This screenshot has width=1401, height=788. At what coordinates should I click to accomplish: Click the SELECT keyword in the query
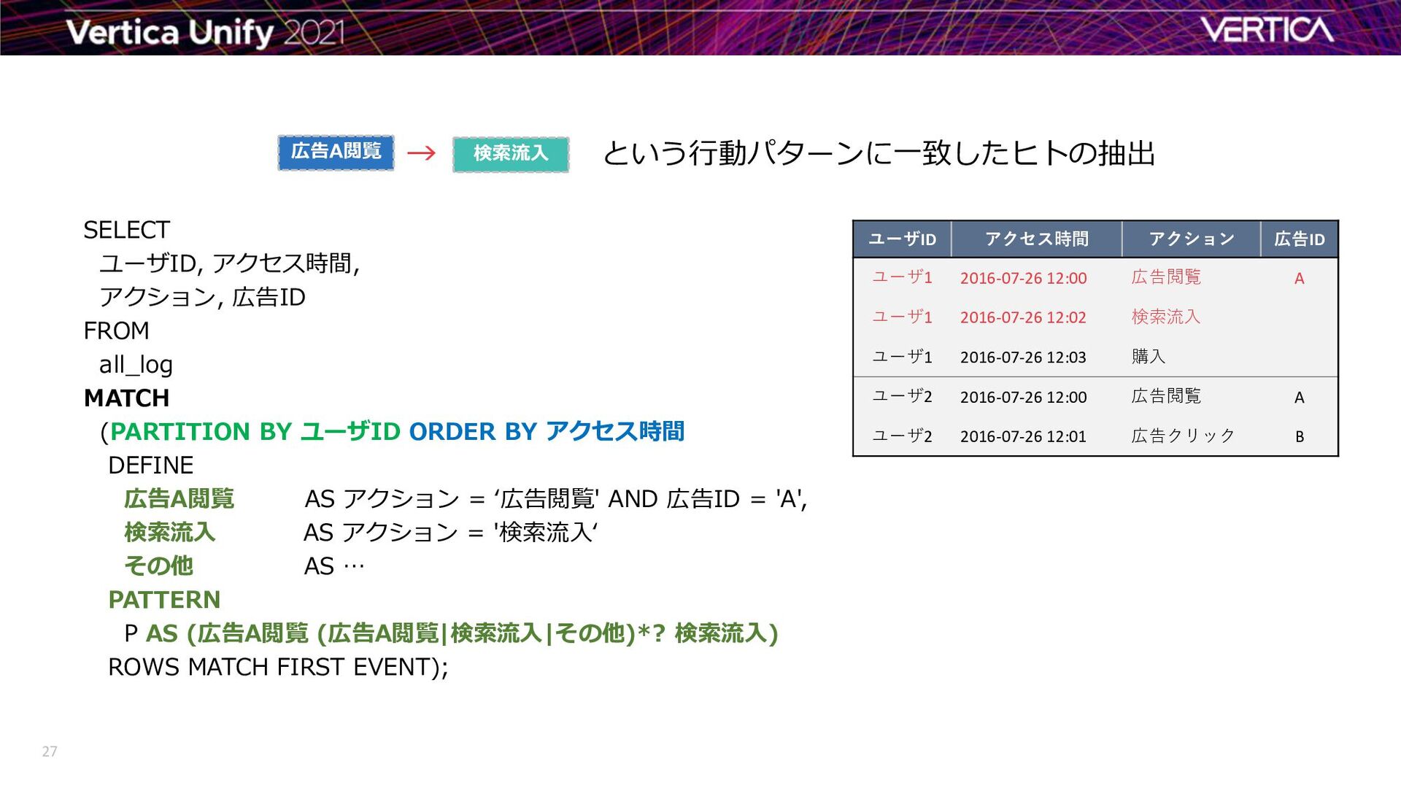[x=126, y=230]
